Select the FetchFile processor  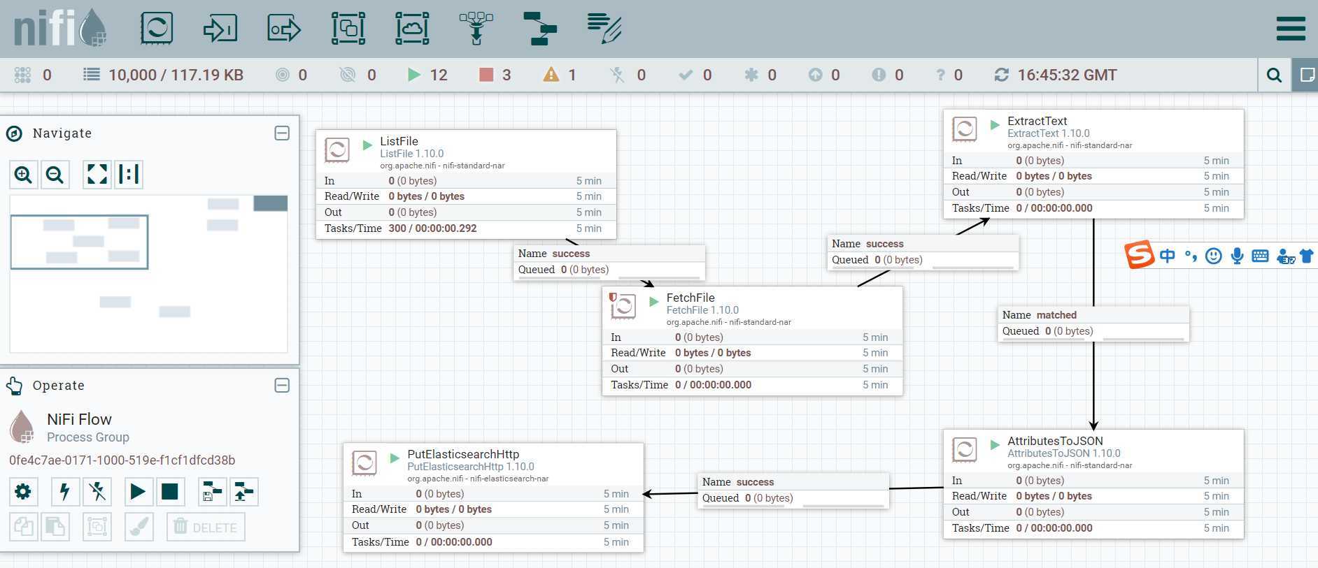(752, 341)
